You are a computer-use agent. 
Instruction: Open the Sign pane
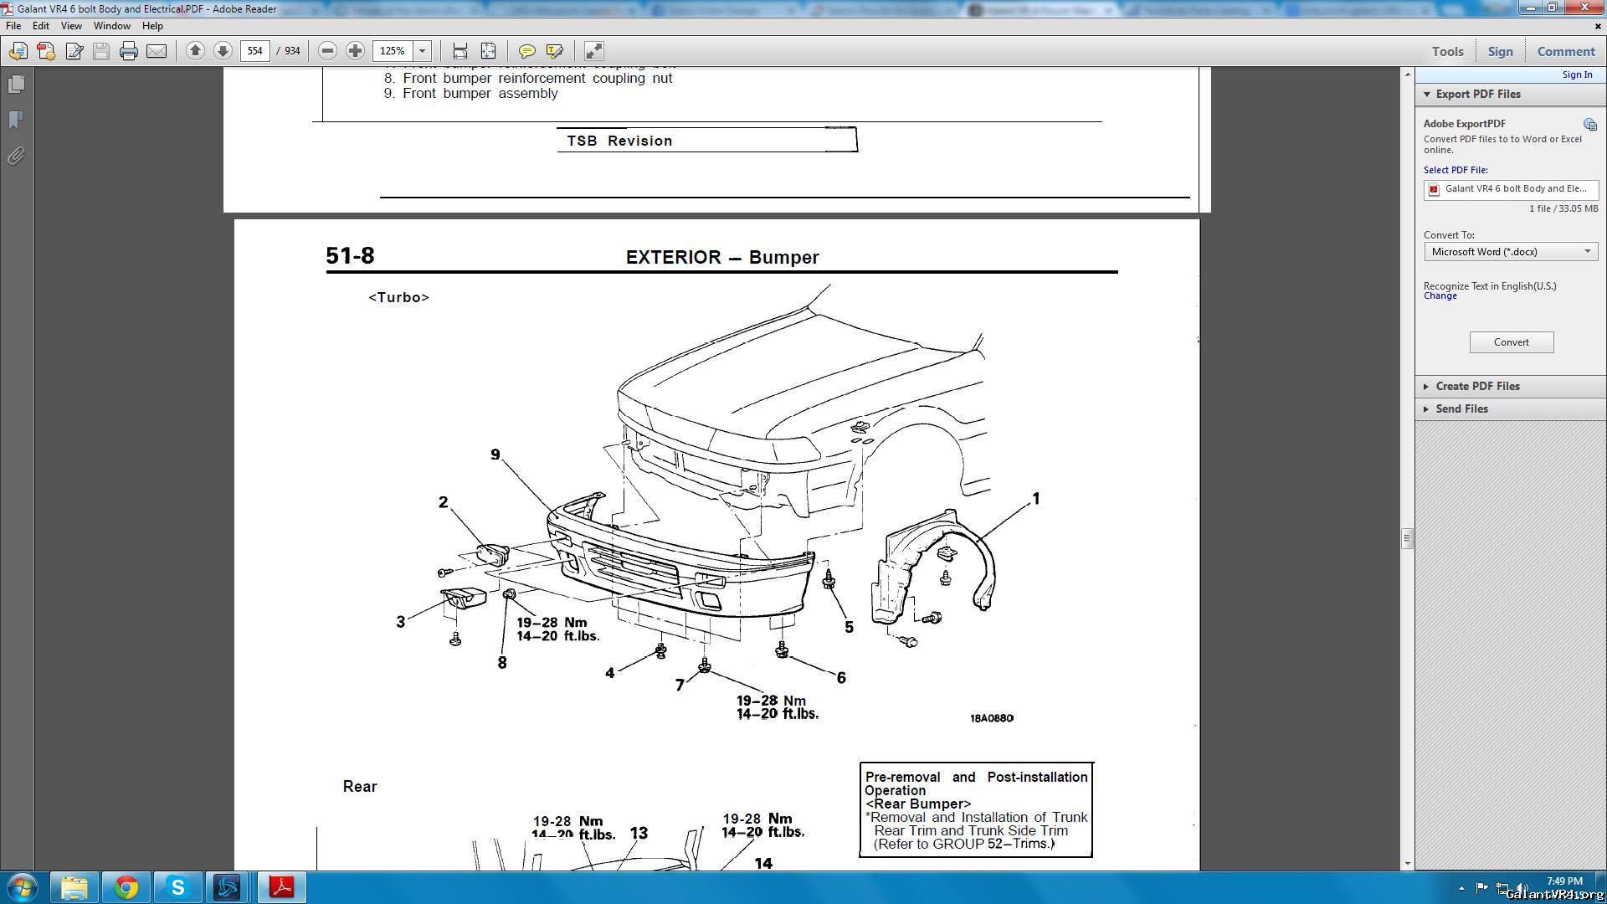[1500, 51]
